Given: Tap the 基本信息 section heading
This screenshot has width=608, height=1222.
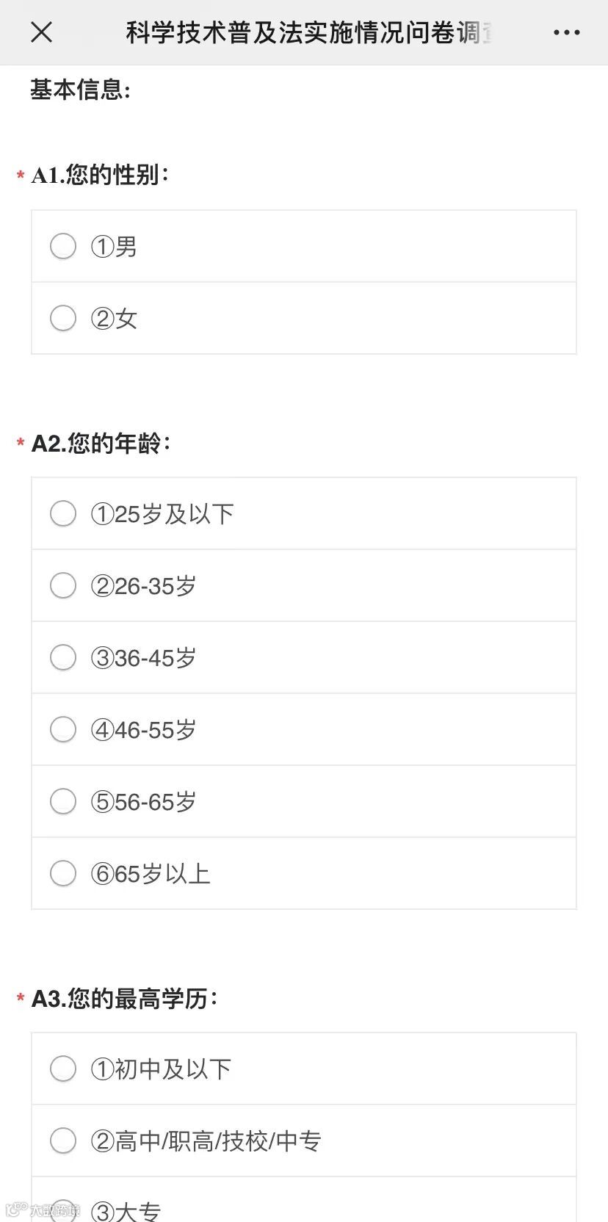Looking at the screenshot, I should [81, 90].
